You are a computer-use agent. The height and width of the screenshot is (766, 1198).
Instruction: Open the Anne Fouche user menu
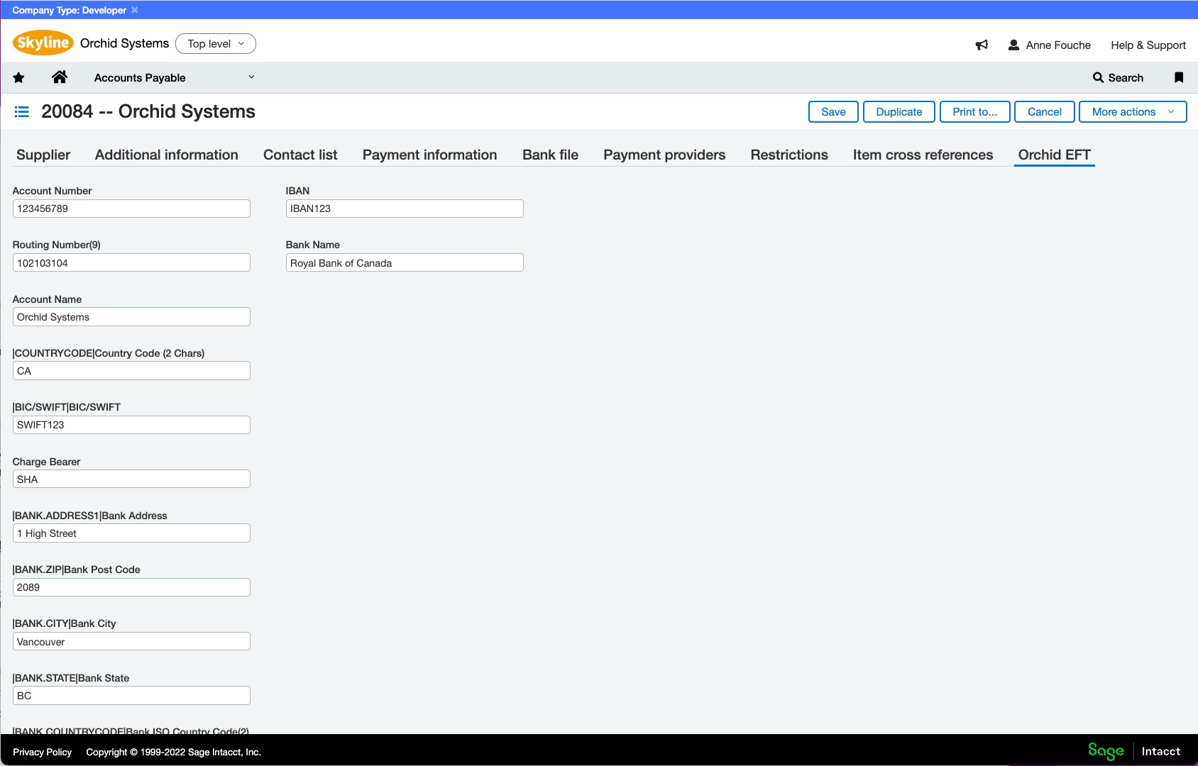point(1050,45)
